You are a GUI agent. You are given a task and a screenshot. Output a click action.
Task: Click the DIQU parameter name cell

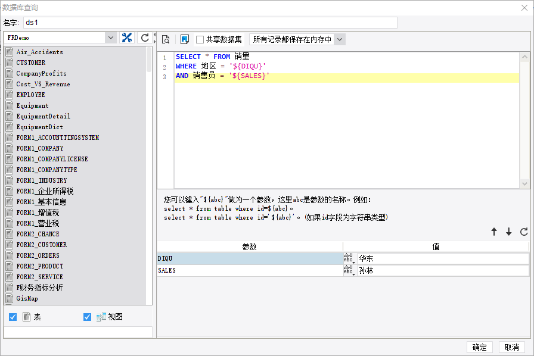[x=250, y=258]
